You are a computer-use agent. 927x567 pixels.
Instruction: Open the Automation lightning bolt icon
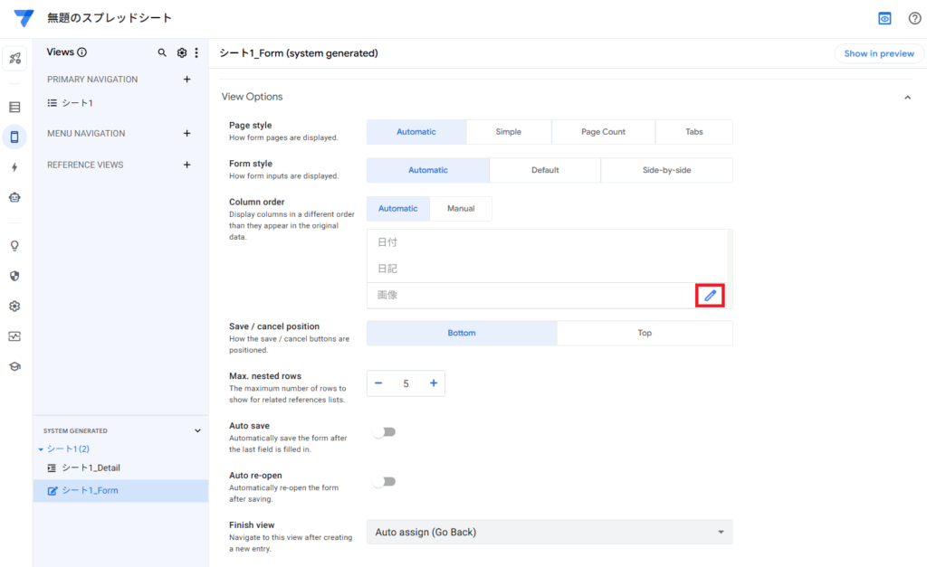point(14,167)
